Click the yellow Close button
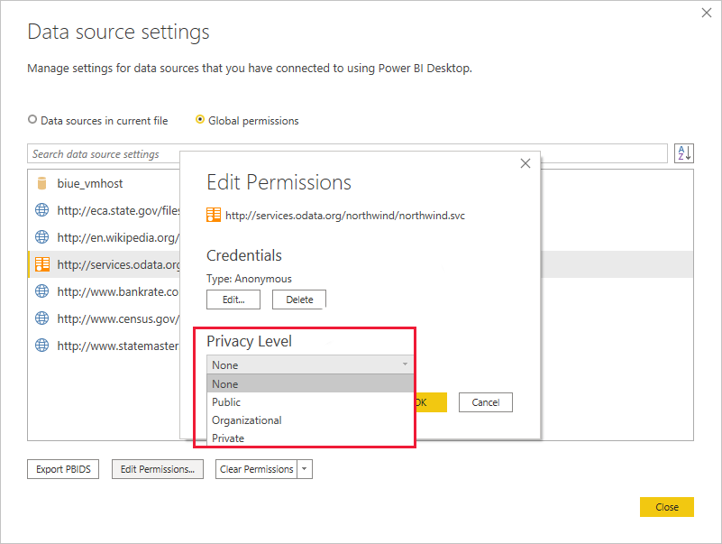 click(666, 507)
